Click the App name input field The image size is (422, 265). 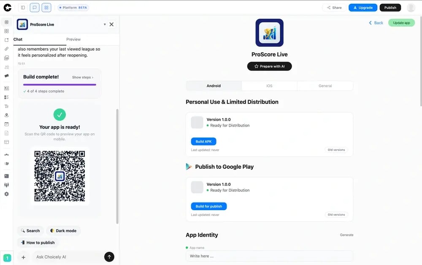[x=269, y=256]
